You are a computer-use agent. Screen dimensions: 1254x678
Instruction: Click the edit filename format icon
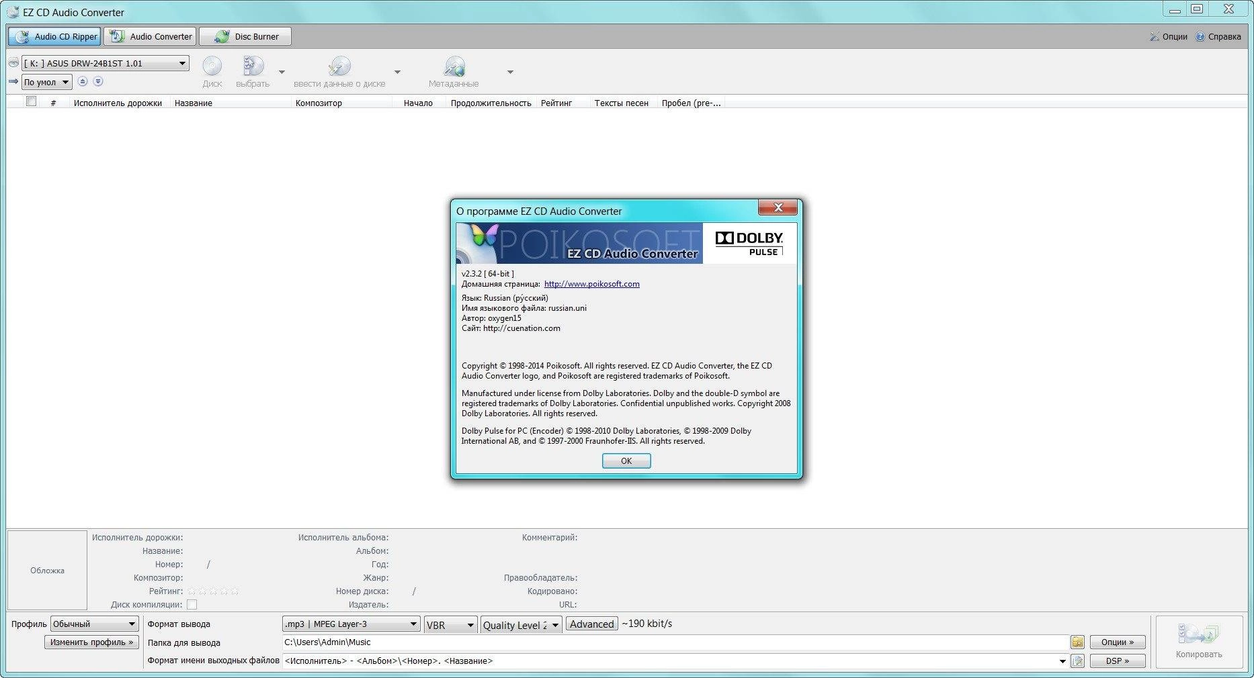pyautogui.click(x=1077, y=661)
